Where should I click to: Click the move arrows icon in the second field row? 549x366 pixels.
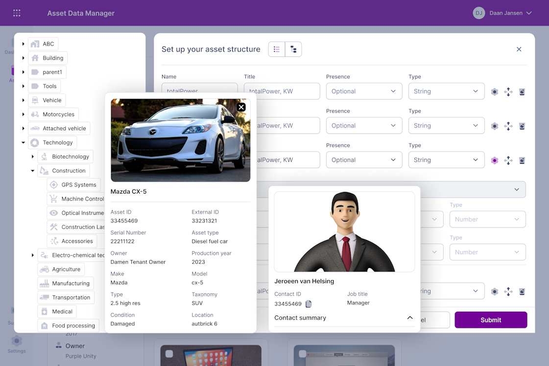click(x=508, y=126)
